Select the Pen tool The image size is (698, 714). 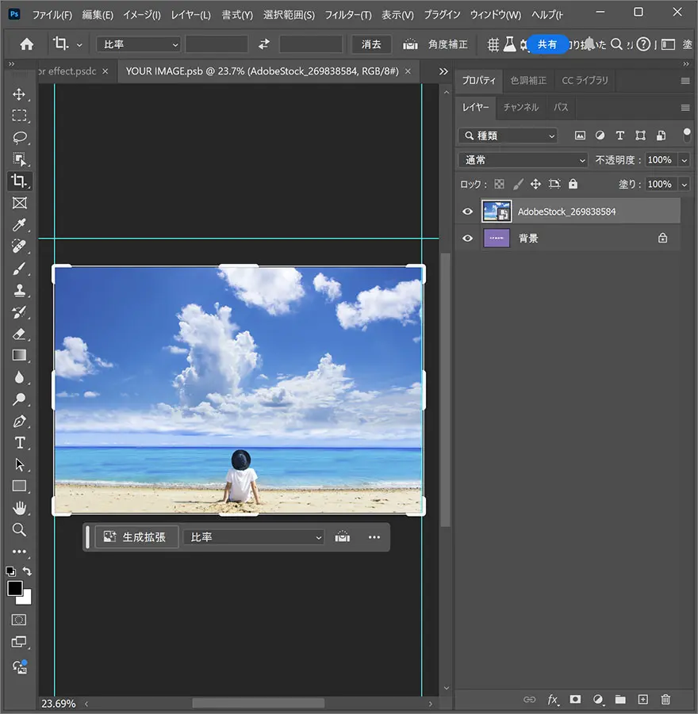(x=19, y=422)
